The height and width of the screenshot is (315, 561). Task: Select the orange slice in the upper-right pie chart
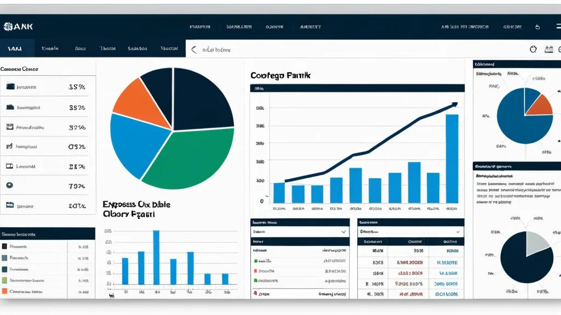click(540, 106)
